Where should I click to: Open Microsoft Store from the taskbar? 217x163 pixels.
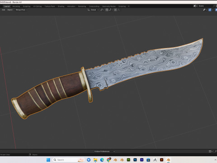(148, 160)
